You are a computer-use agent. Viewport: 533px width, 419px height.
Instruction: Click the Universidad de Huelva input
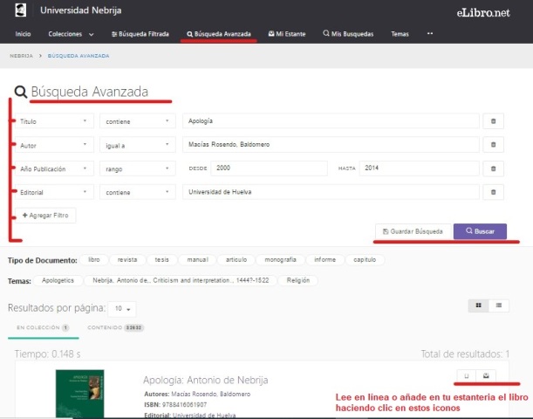coord(331,192)
